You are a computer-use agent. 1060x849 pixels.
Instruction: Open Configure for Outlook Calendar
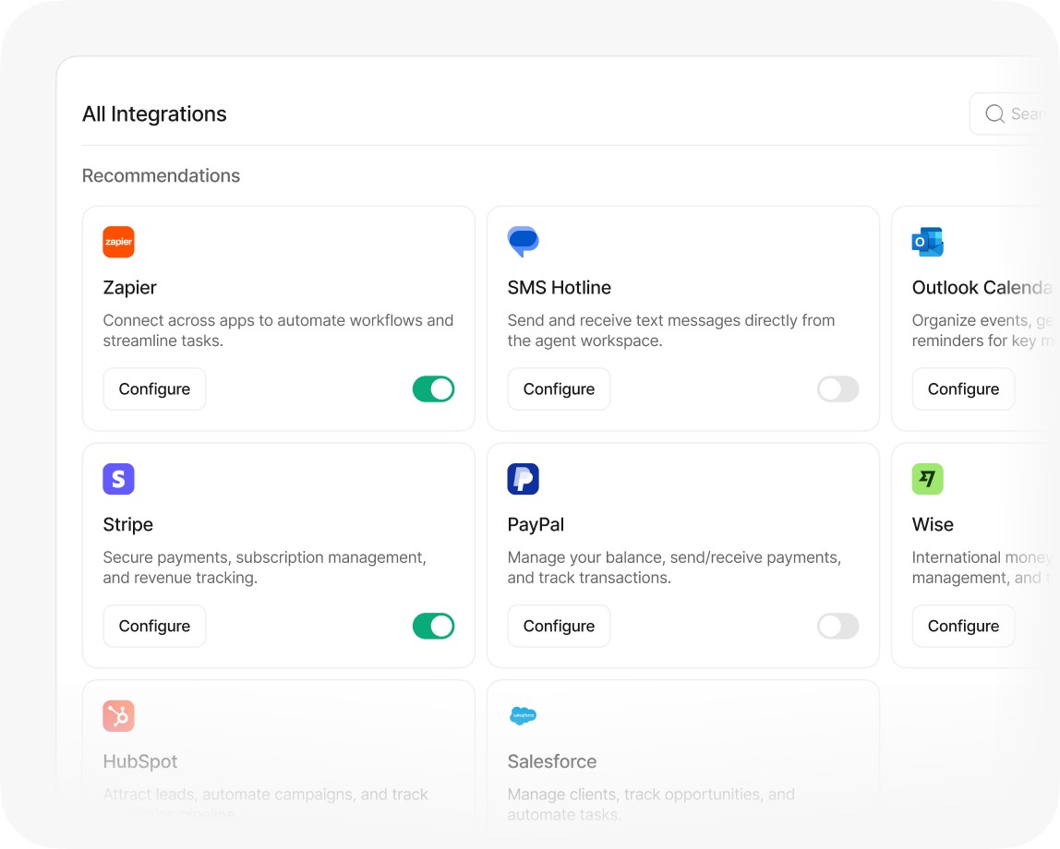tap(963, 389)
